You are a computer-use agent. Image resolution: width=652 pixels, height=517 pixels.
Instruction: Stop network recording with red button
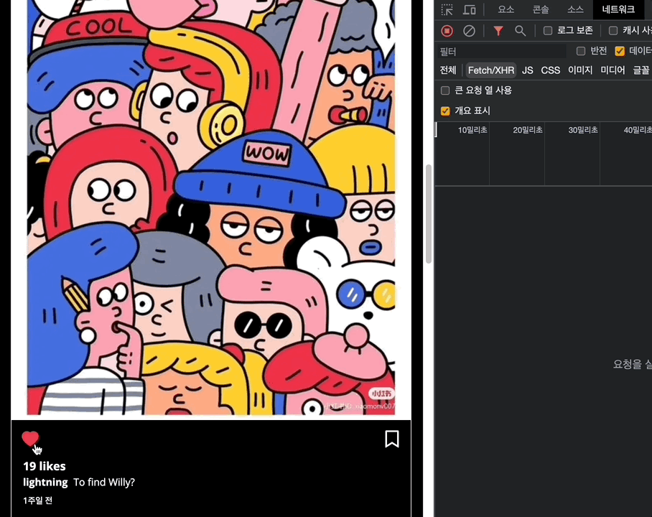point(447,31)
